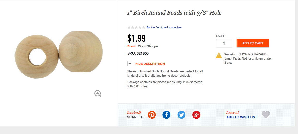This screenshot has height=134, width=298.
Task: Click the quantity input field
Action: tap(224, 43)
